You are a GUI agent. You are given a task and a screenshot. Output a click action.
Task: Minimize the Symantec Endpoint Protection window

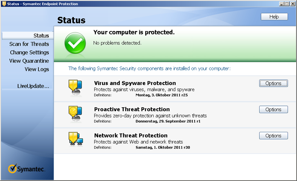(x=282, y=4)
